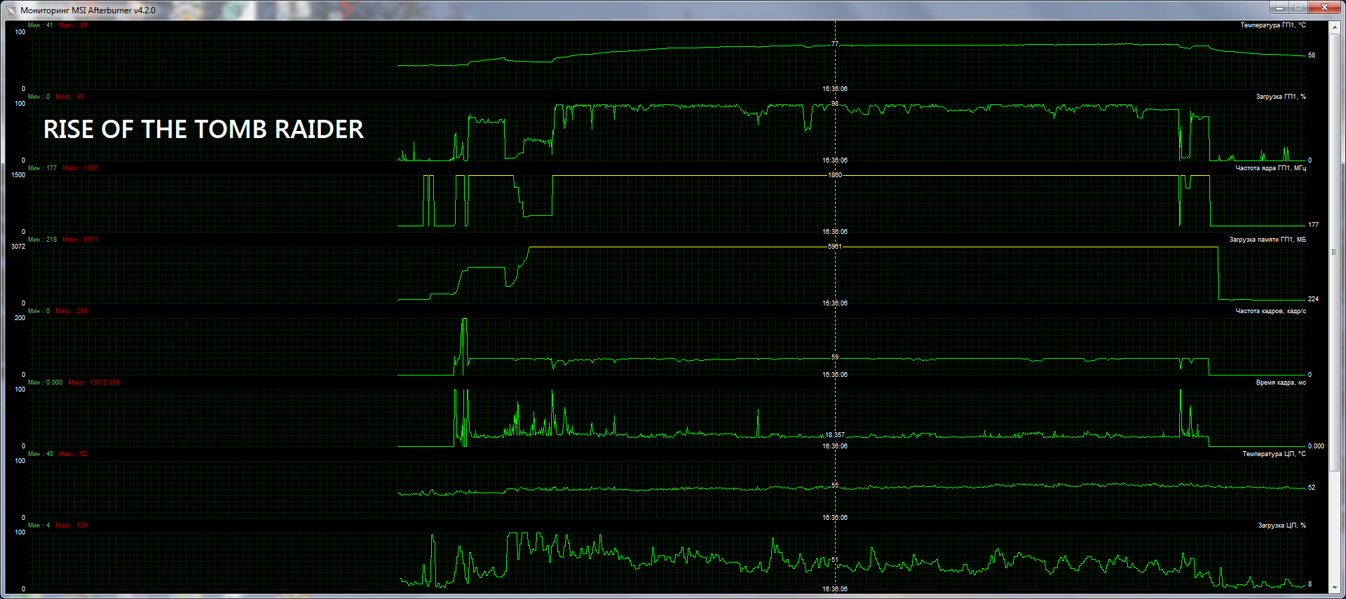This screenshot has height=599, width=1346.
Task: Maximize the monitoring window
Action: pyautogui.click(x=1298, y=8)
